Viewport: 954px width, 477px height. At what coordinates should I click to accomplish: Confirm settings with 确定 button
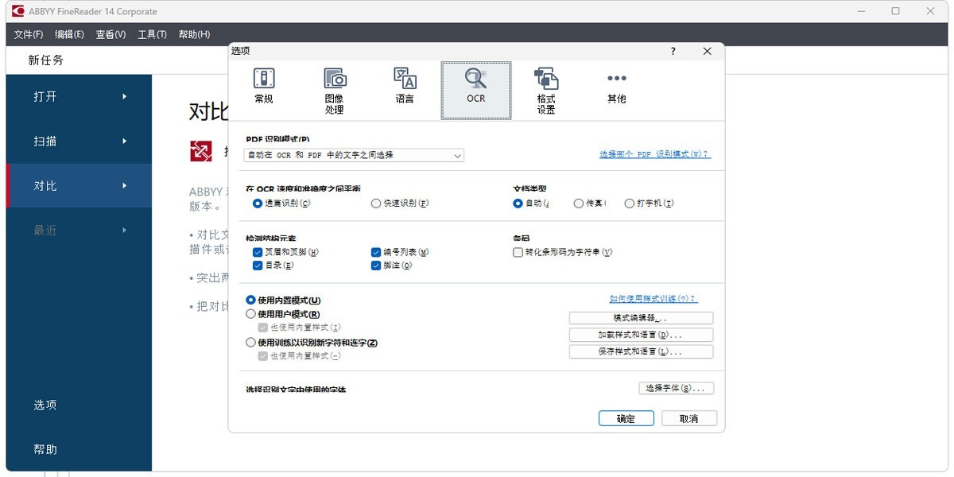(x=626, y=417)
